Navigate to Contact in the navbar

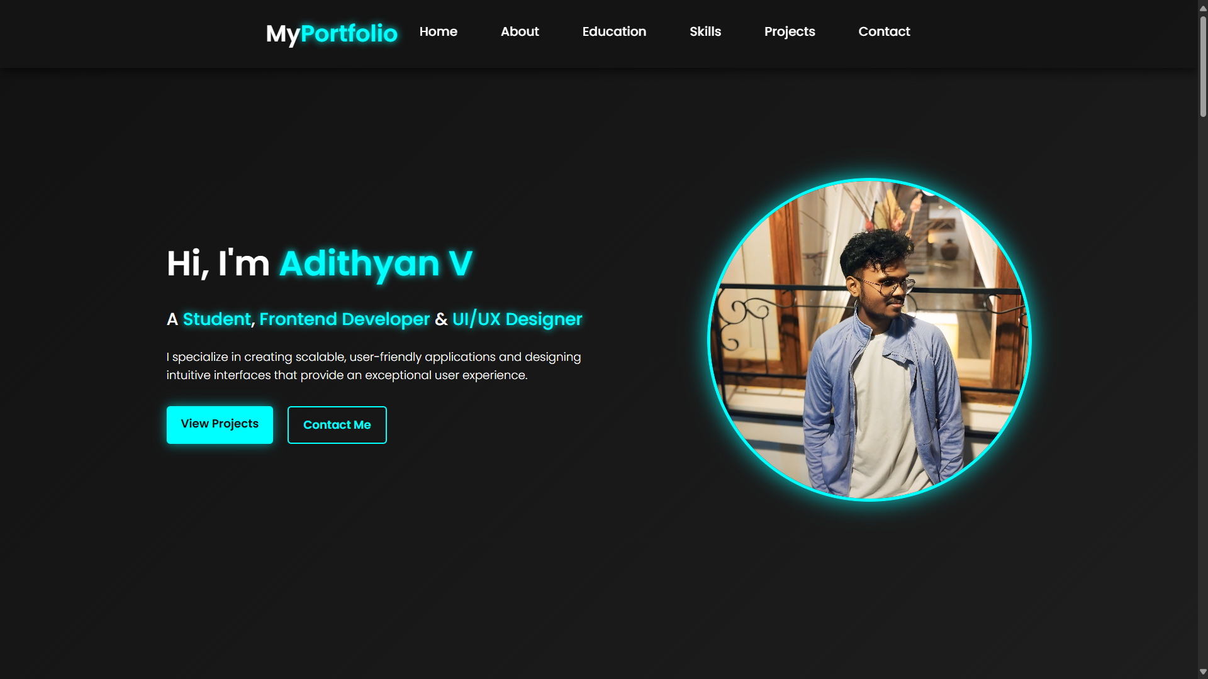point(884,31)
